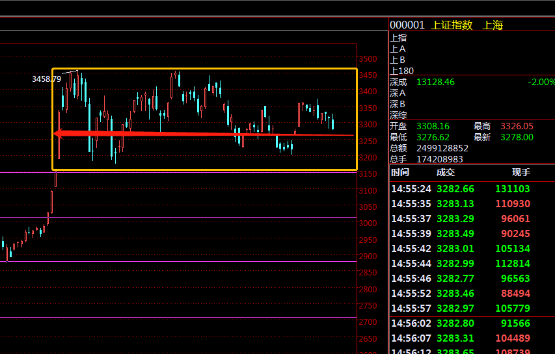This screenshot has width=555, height=354.
Task: Select the trade time 14:55:37
Action: coord(411,219)
